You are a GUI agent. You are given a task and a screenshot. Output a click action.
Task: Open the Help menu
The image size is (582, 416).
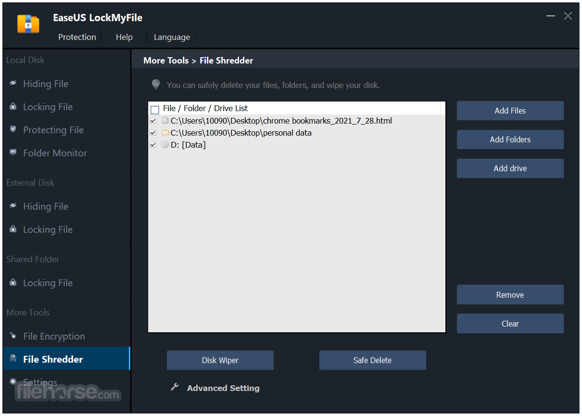click(x=124, y=37)
